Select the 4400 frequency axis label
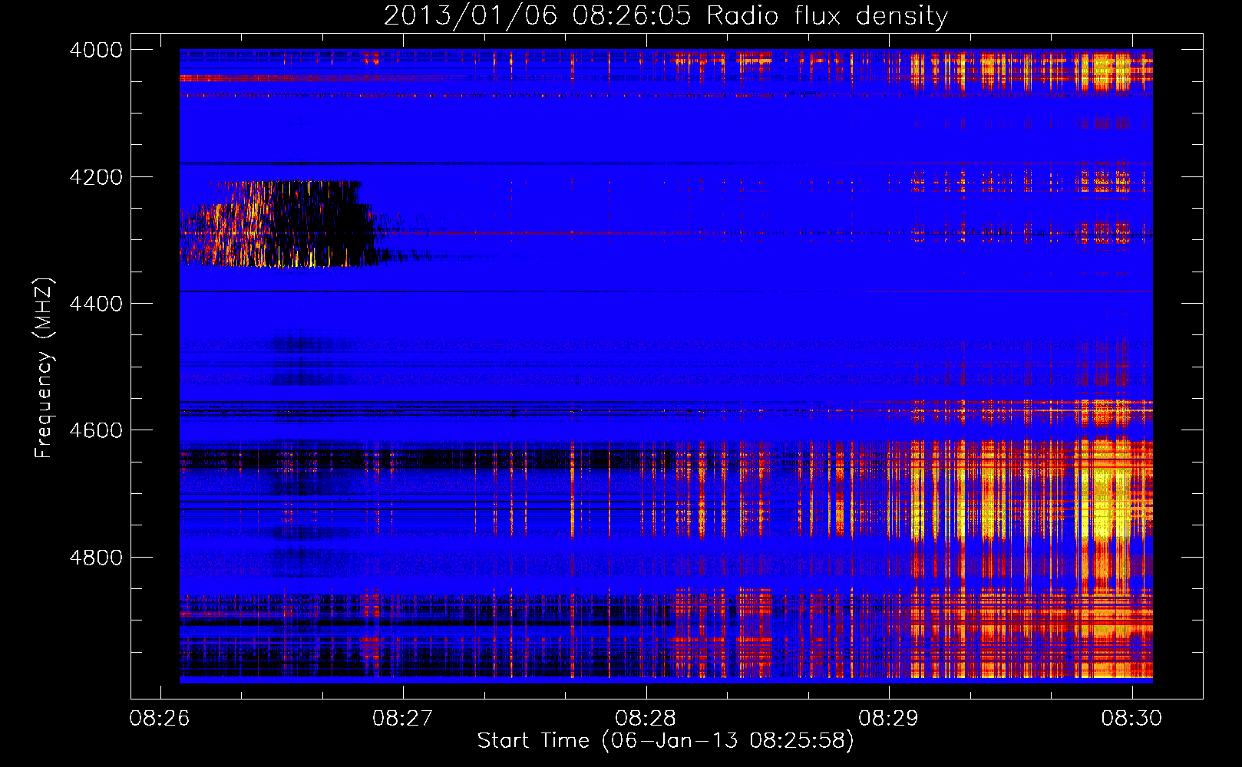This screenshot has height=767, width=1242. [96, 304]
